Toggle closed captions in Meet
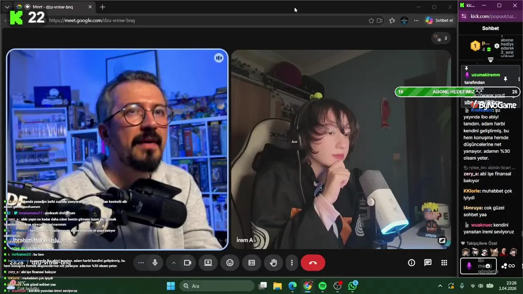523x294 pixels. pyautogui.click(x=252, y=263)
